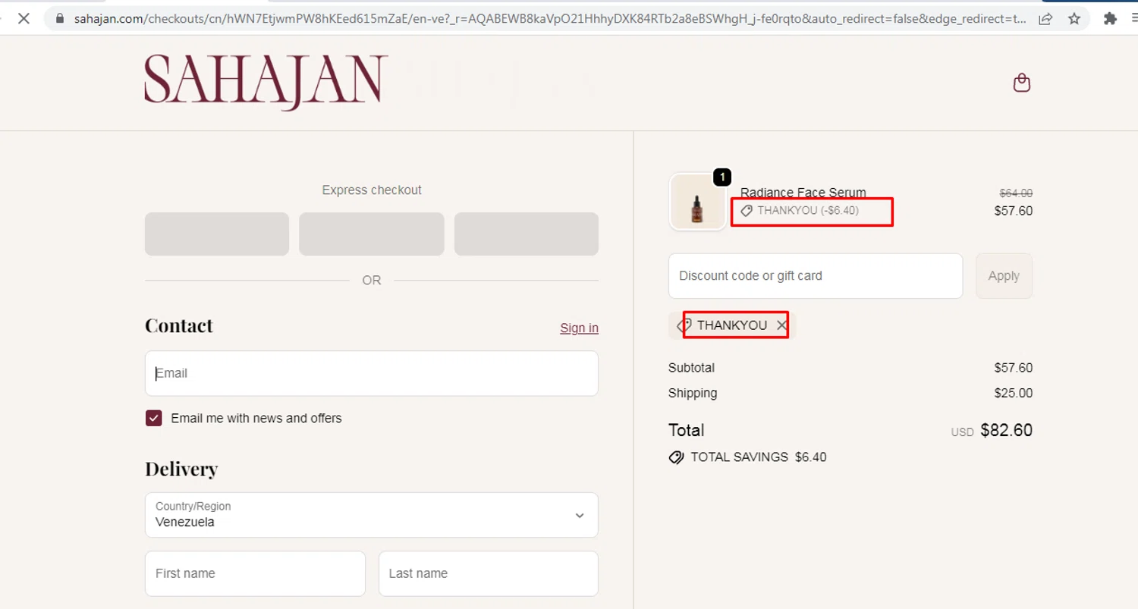Click the Subtotal label
1138x609 pixels.
[691, 368]
